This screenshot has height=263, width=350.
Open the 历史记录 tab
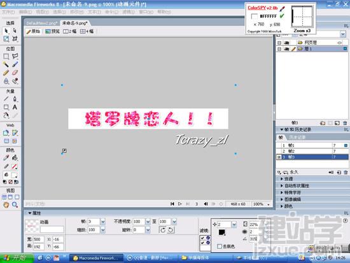point(297,137)
